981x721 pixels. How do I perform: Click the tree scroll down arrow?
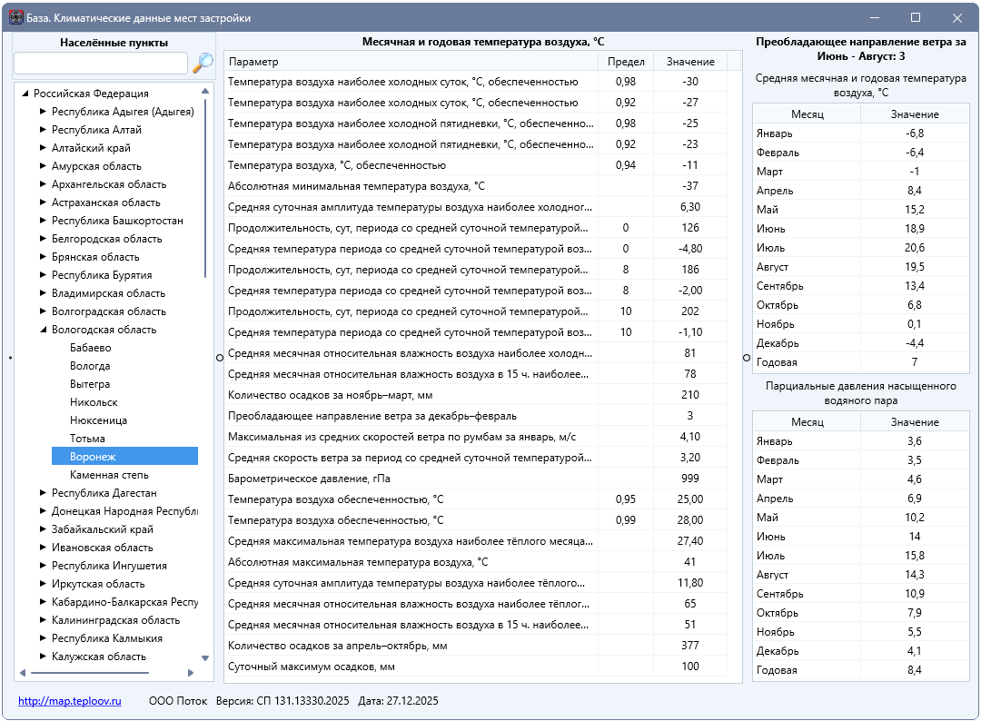tap(205, 657)
